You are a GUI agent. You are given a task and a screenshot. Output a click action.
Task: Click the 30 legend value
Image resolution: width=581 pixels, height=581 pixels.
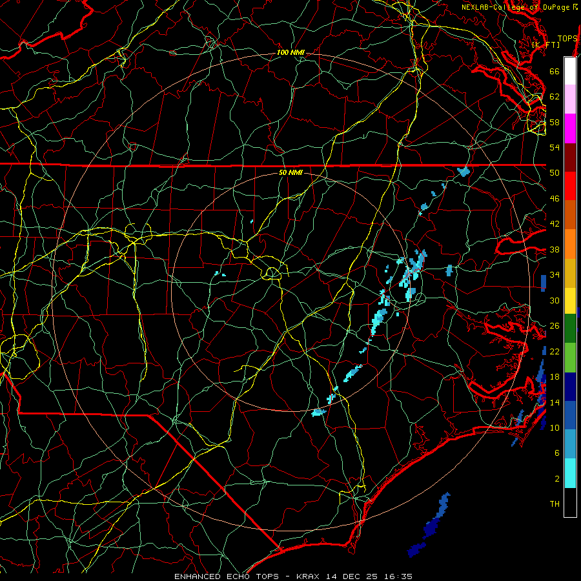(x=555, y=300)
